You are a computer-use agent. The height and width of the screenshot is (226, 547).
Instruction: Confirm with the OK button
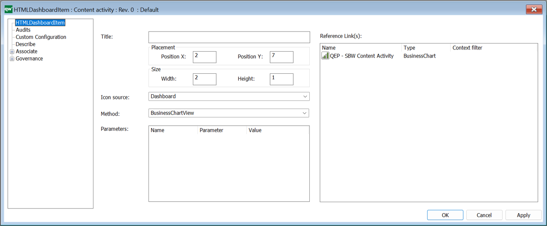pyautogui.click(x=445, y=215)
